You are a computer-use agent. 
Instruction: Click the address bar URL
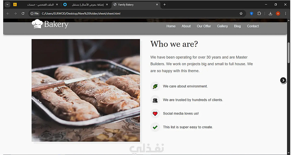(81, 14)
